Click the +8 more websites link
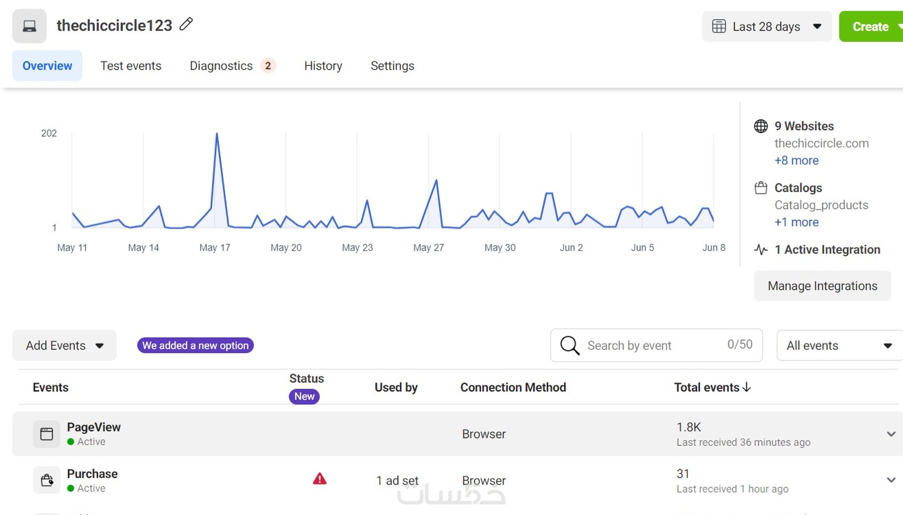903x515 pixels. coord(796,160)
